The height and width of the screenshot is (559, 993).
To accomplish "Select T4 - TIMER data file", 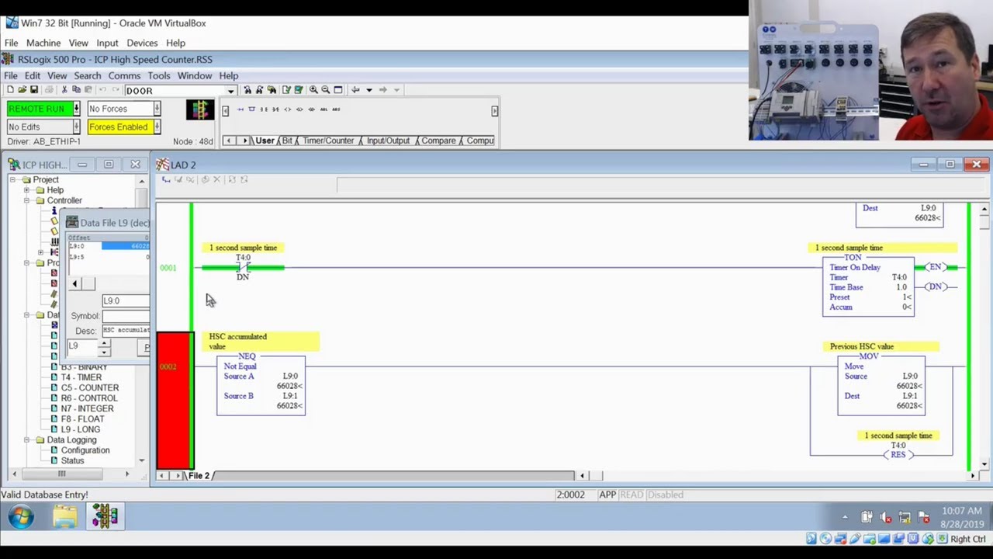I will [81, 377].
